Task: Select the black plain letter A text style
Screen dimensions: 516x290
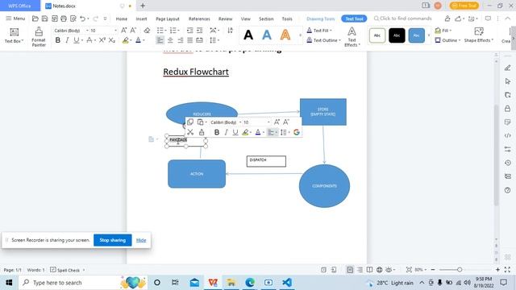Action: (248, 35)
